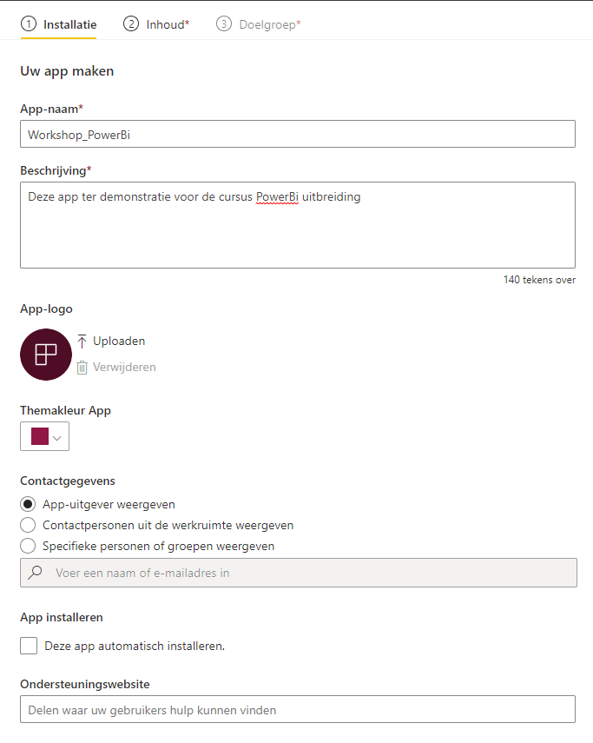
Task: Click the trash can icon beside Verwijderen
Action: click(x=82, y=368)
